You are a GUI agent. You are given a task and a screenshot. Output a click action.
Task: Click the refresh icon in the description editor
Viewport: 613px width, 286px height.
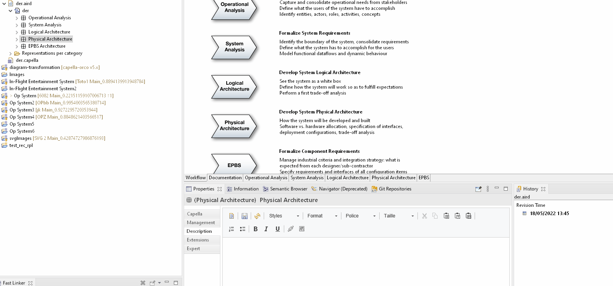[x=257, y=215]
